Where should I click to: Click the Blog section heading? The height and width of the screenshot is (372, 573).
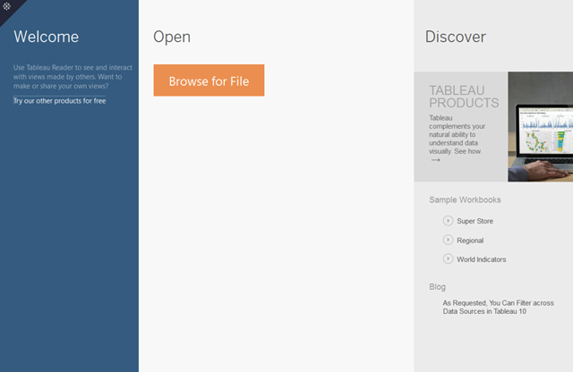point(437,286)
